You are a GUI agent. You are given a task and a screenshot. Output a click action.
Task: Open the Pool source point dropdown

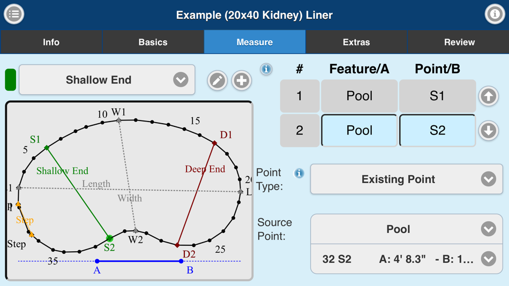(407, 229)
